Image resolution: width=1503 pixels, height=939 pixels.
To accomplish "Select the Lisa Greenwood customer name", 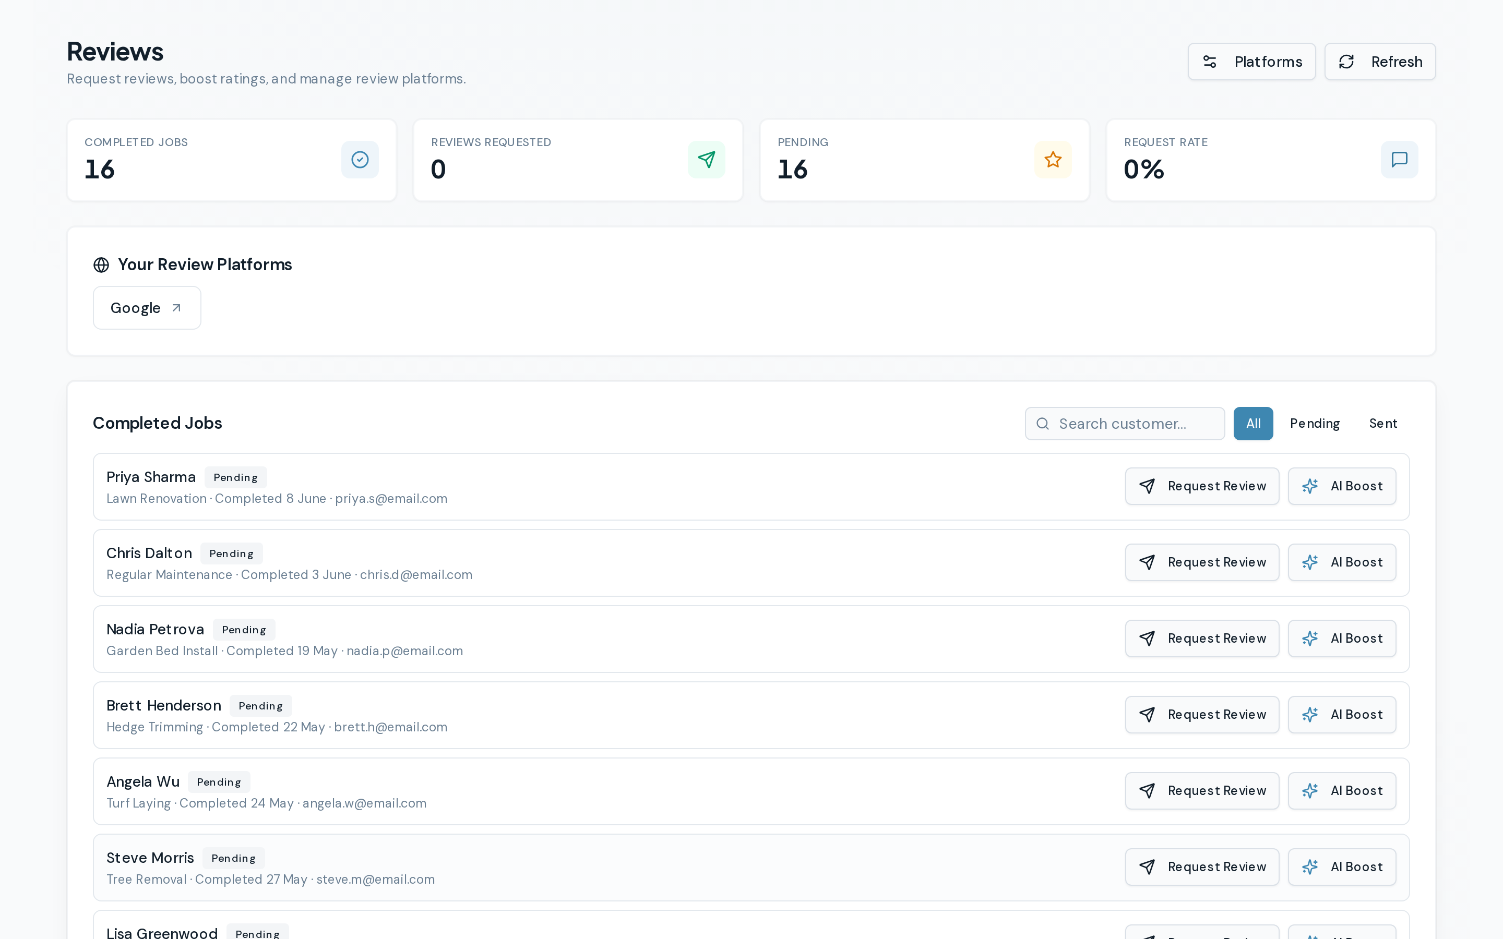I will 162,933.
